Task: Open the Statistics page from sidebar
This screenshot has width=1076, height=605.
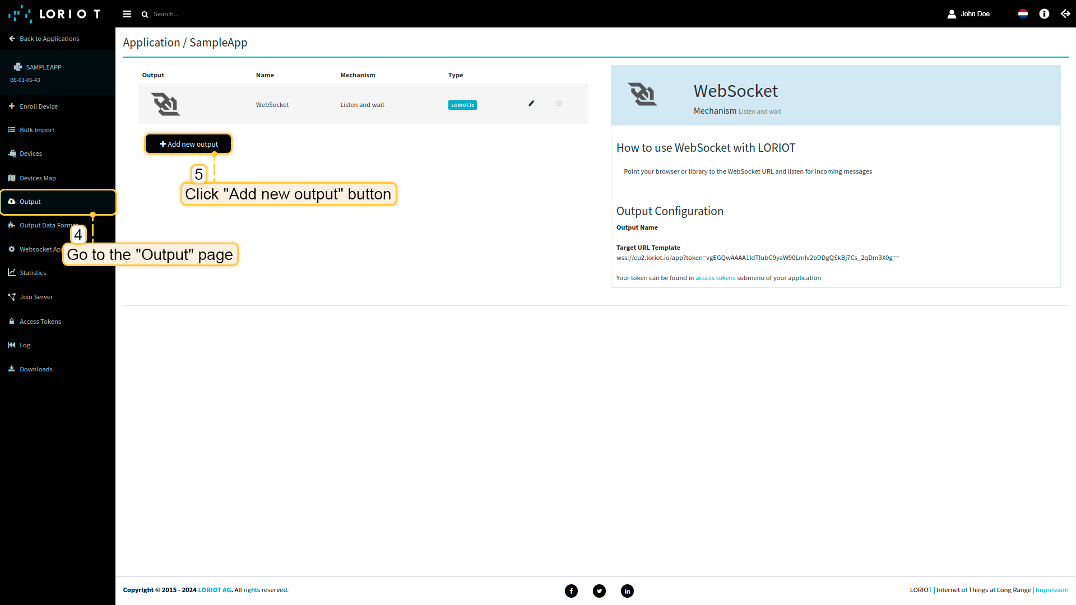Action: [x=33, y=273]
